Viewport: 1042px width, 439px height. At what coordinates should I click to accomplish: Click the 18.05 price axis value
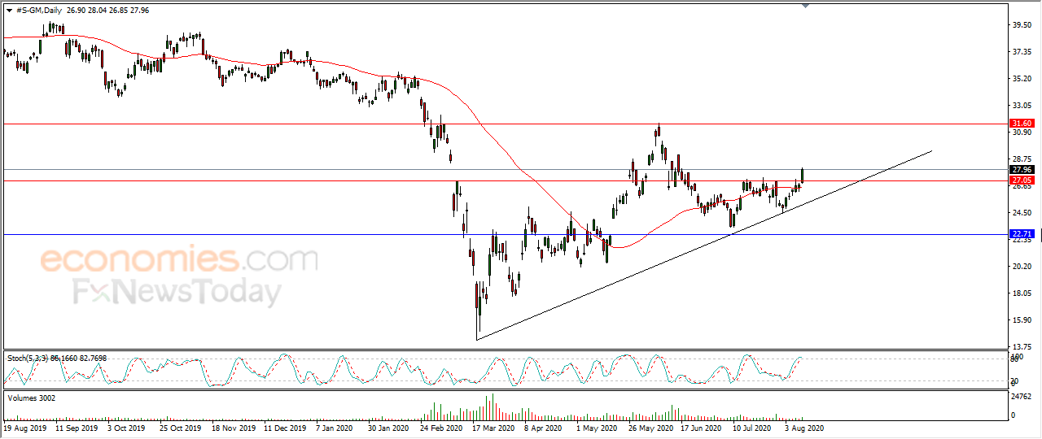pos(1022,293)
